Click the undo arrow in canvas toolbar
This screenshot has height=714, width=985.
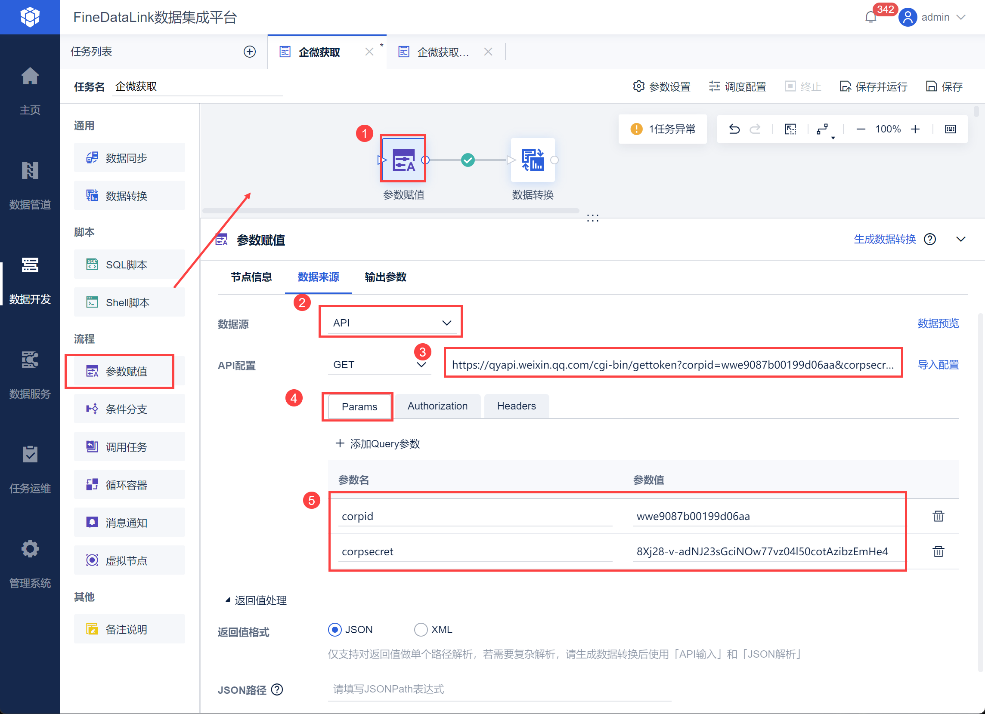point(734,129)
